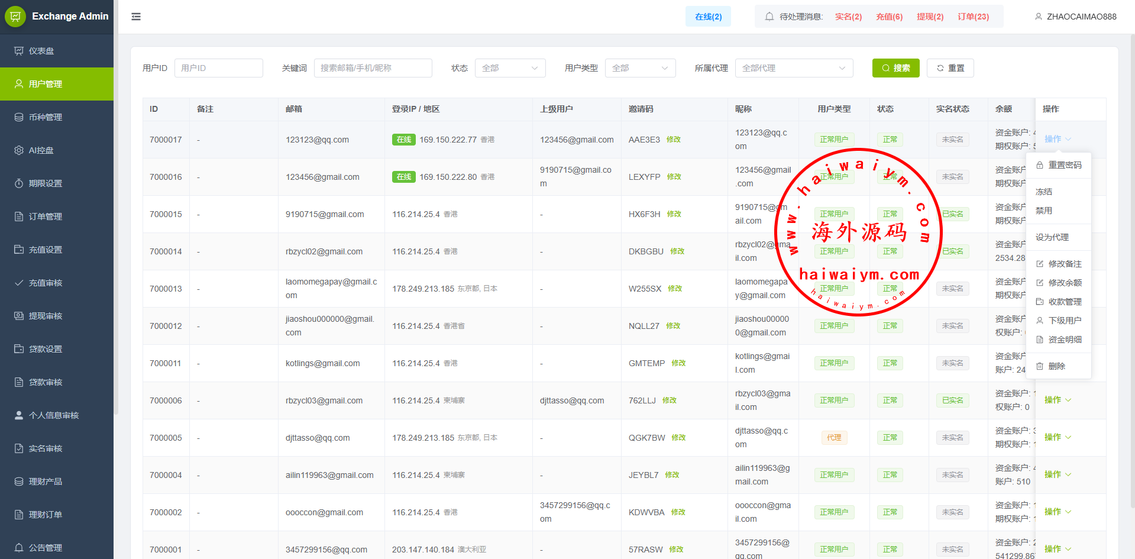The width and height of the screenshot is (1135, 559).
Task: Click the 提现审核 sidebar icon
Action: 19,316
